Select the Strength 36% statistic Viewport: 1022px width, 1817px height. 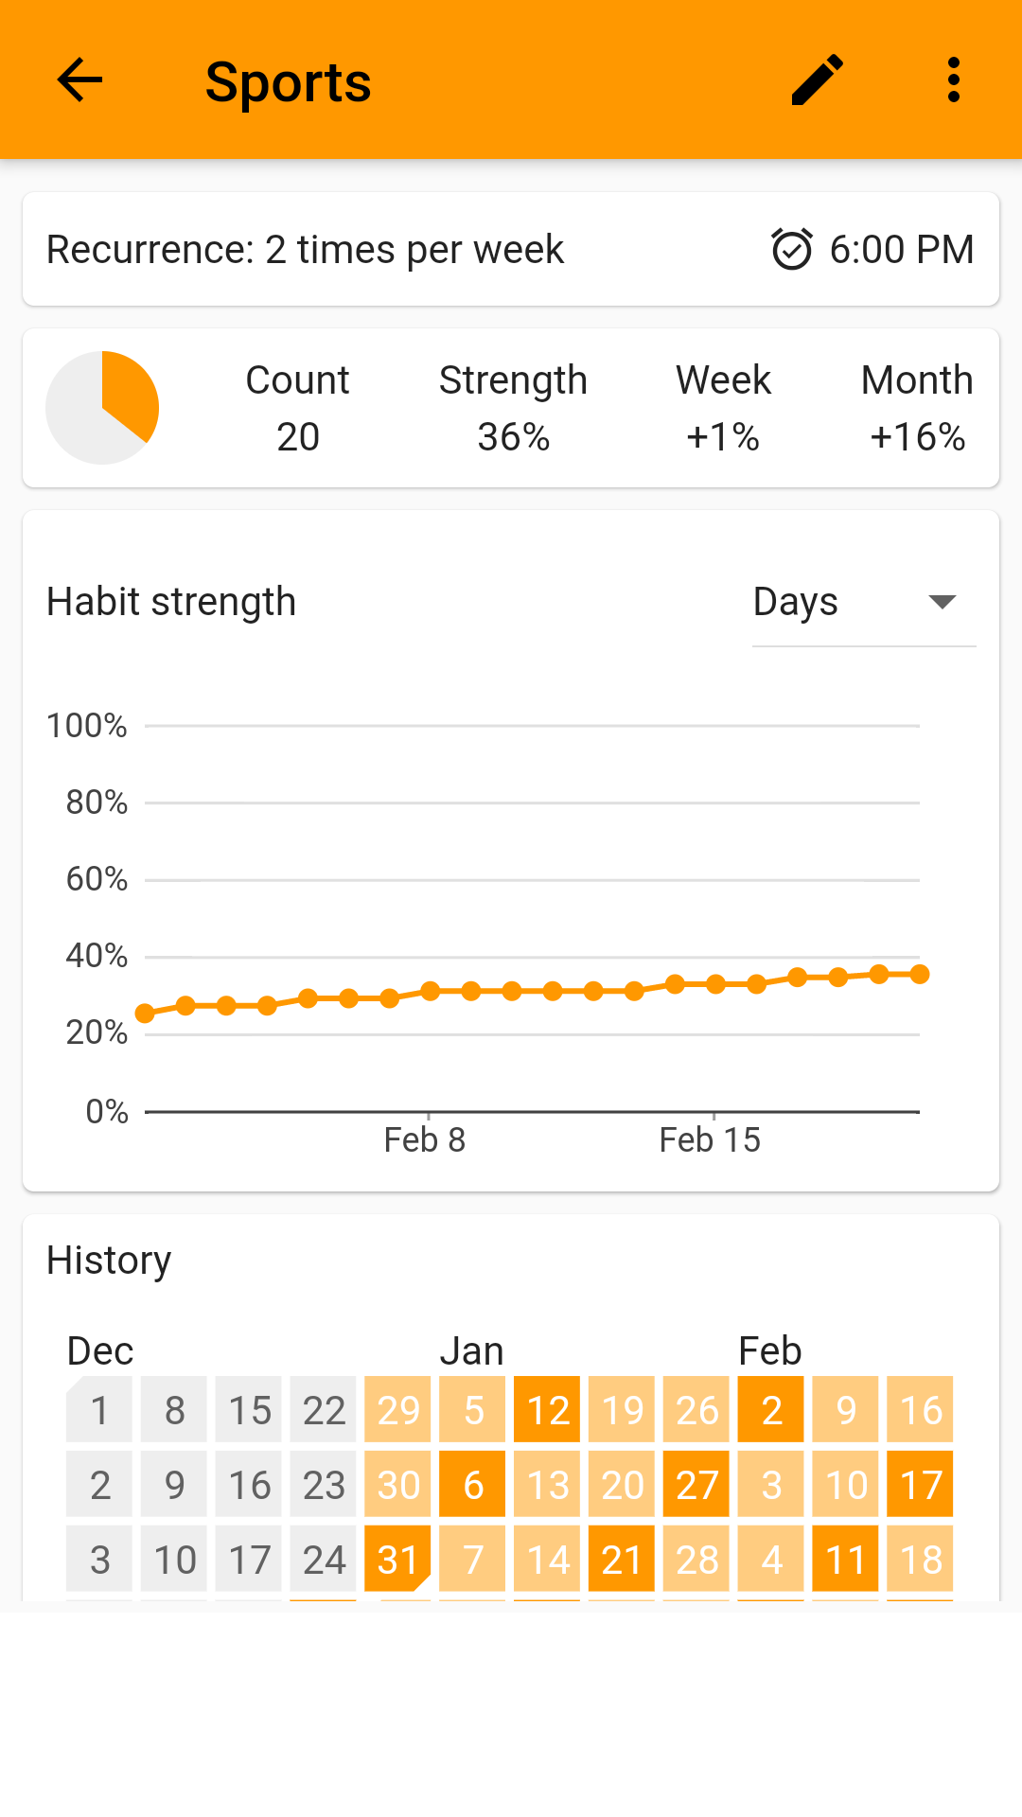click(513, 408)
